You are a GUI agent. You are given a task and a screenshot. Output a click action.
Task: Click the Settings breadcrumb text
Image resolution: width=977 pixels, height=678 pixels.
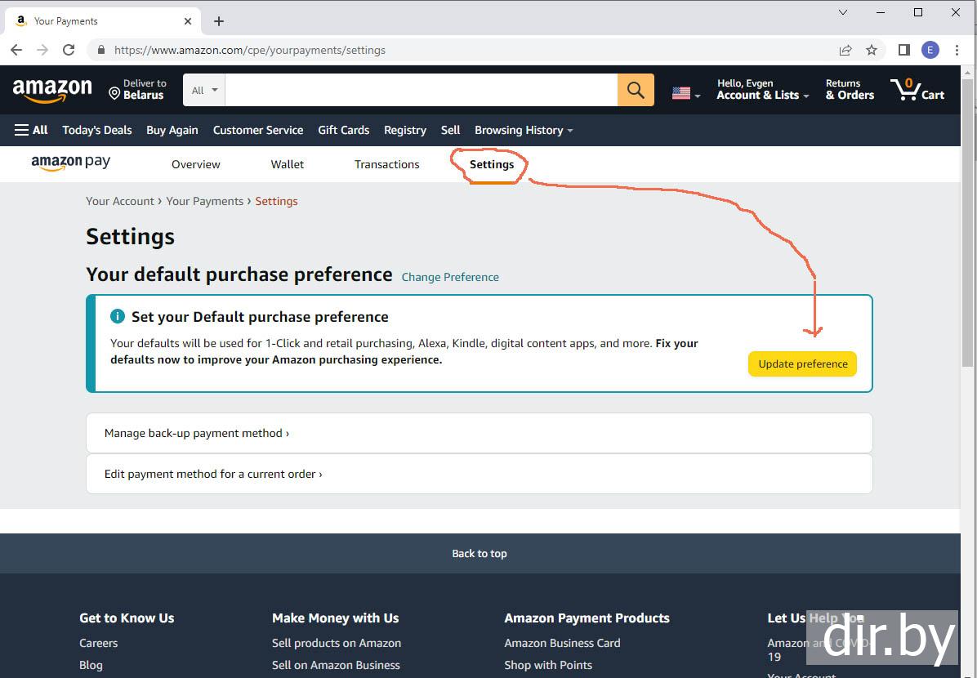click(277, 201)
